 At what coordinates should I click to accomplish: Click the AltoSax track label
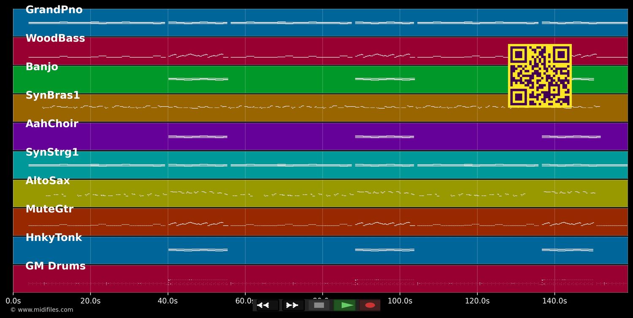48,181
